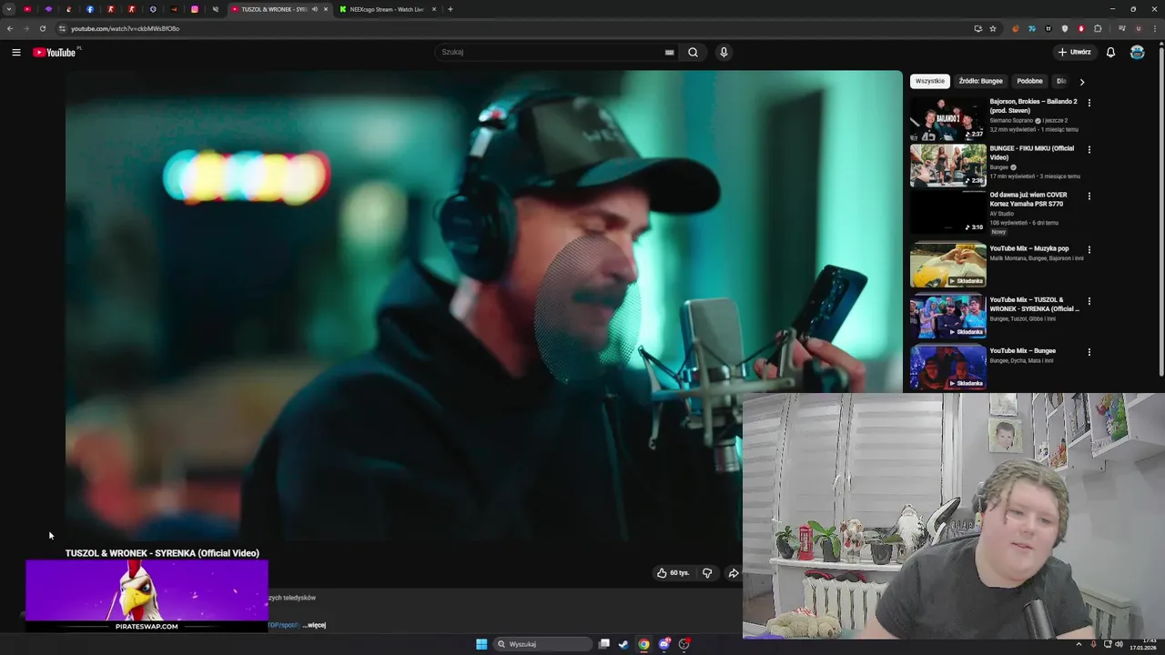Open the media controls icon in Chrome toolbar
The width and height of the screenshot is (1165, 655).
pos(1122,28)
